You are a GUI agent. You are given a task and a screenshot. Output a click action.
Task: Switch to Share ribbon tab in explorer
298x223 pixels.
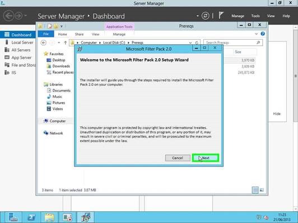tap(79, 34)
